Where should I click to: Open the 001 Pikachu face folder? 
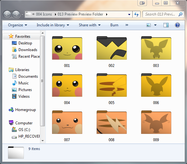[67, 48]
